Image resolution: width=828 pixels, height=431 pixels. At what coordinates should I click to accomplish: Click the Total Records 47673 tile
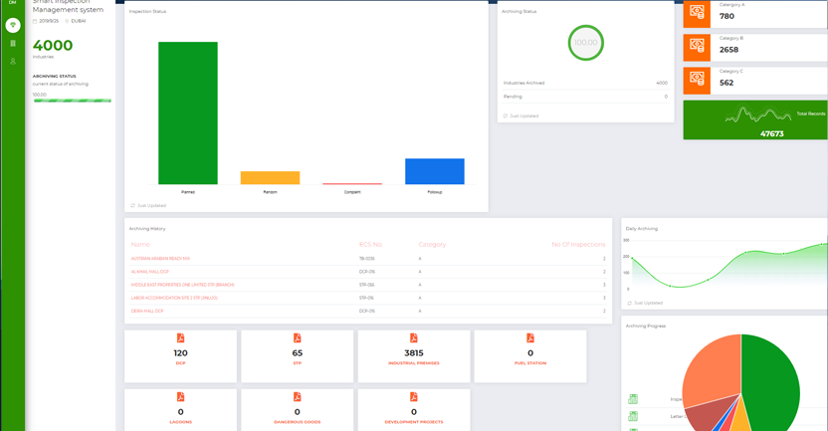(x=755, y=119)
